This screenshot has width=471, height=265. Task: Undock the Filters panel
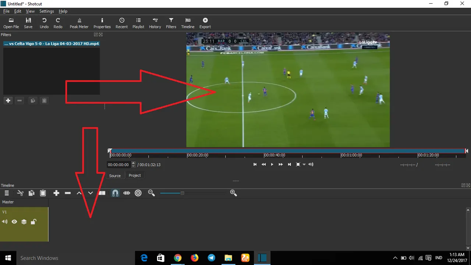[x=96, y=35]
